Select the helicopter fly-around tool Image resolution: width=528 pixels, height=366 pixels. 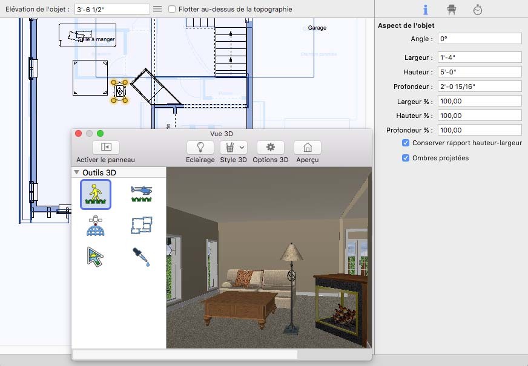141,194
